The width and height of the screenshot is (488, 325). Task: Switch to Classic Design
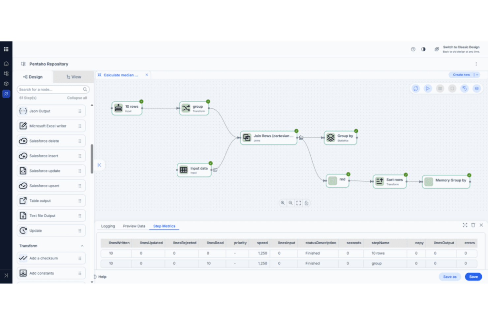pos(461,47)
